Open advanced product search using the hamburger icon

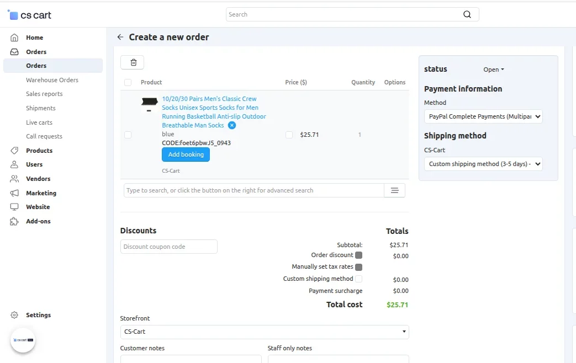point(395,190)
